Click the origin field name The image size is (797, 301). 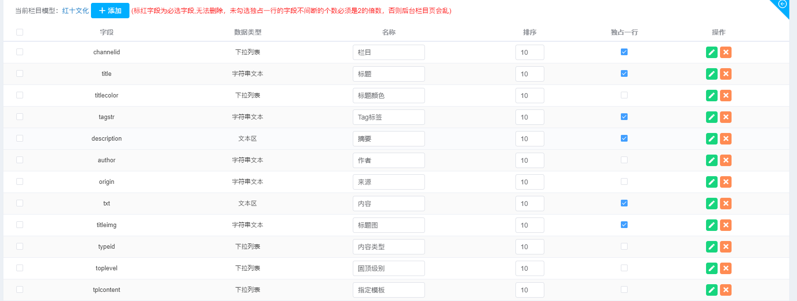tap(107, 181)
